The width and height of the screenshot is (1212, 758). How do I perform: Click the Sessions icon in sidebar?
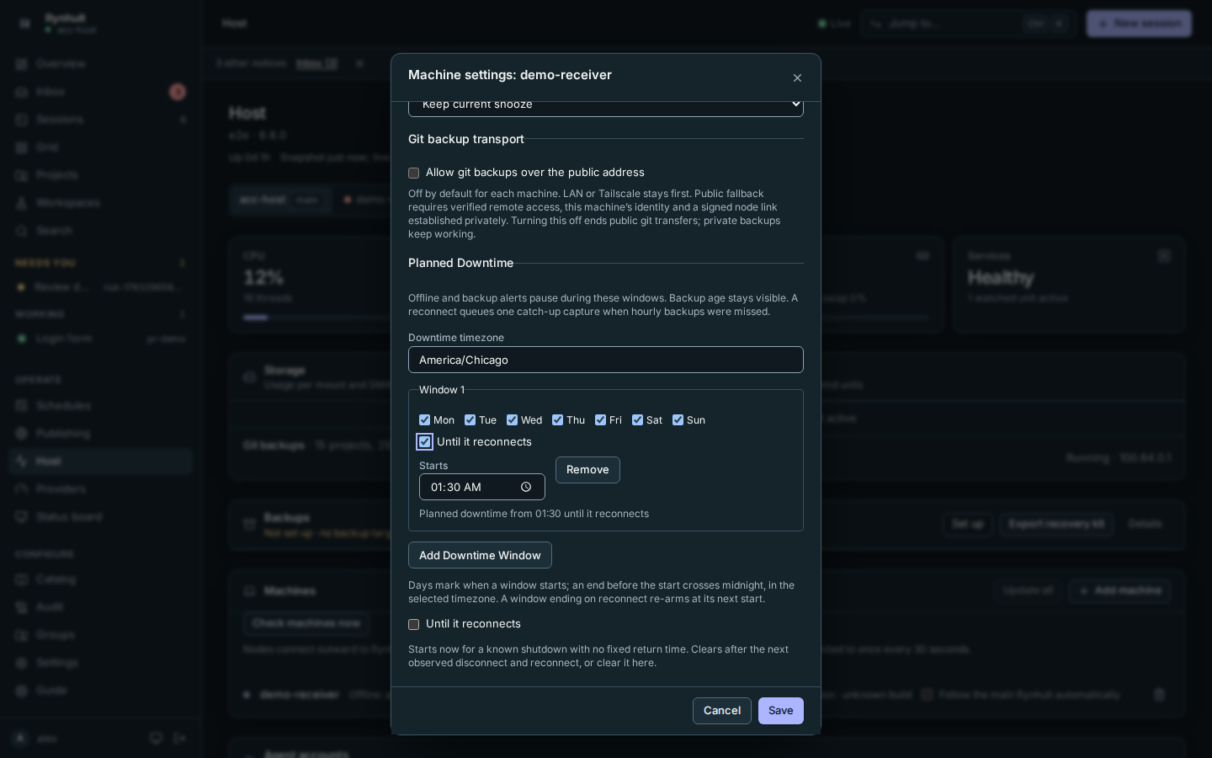(22, 120)
